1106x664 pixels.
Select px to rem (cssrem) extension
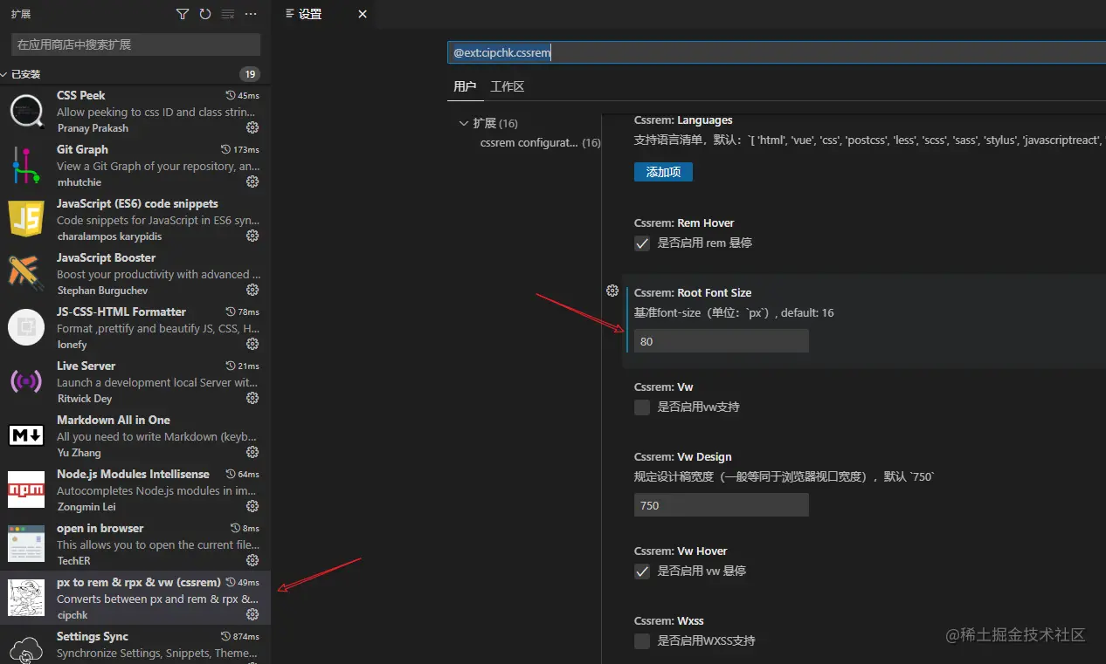point(135,598)
